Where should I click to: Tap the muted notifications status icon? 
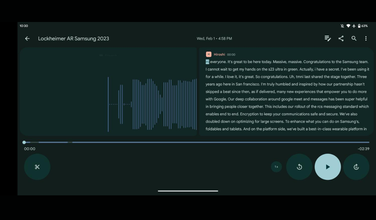(342, 26)
